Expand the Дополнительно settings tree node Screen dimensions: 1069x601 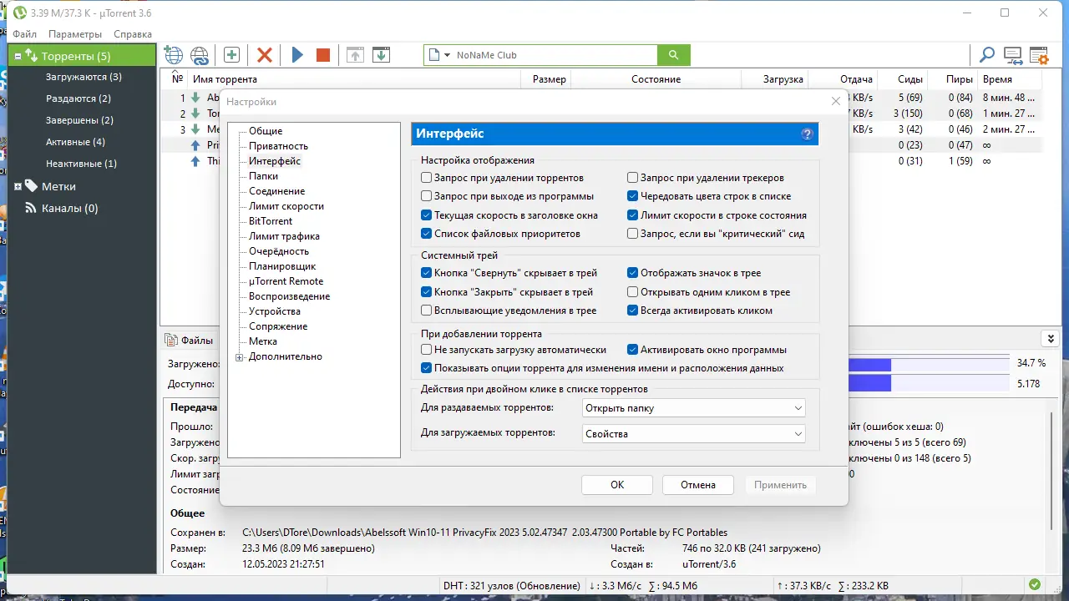point(240,357)
